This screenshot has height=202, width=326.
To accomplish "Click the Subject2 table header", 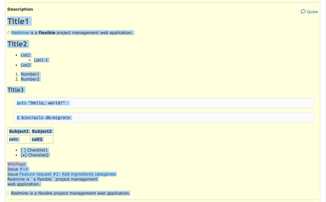I will click(x=41, y=131).
